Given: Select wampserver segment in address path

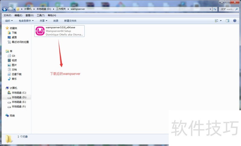Looking at the screenshot, I should (x=78, y=9).
